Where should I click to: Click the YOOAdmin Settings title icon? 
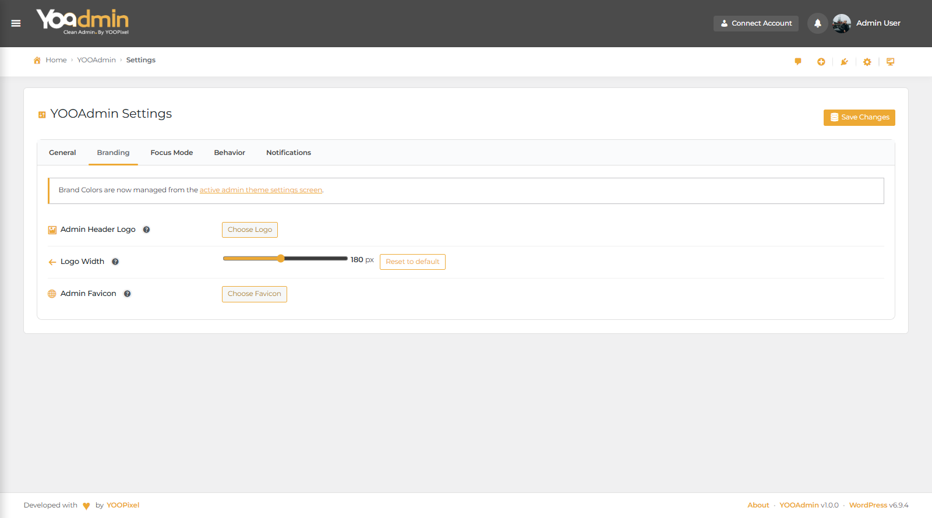42,115
